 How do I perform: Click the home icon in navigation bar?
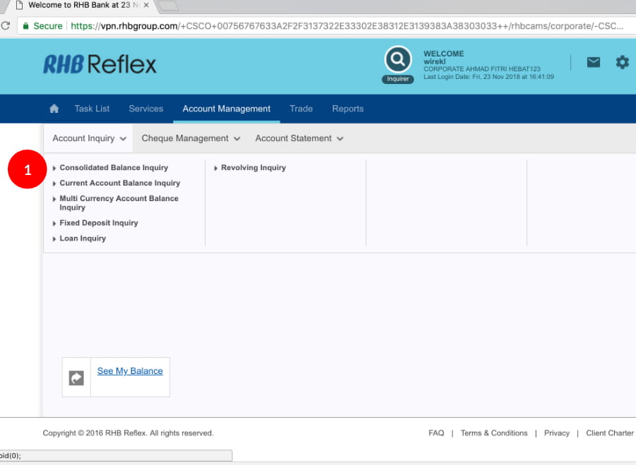point(54,109)
